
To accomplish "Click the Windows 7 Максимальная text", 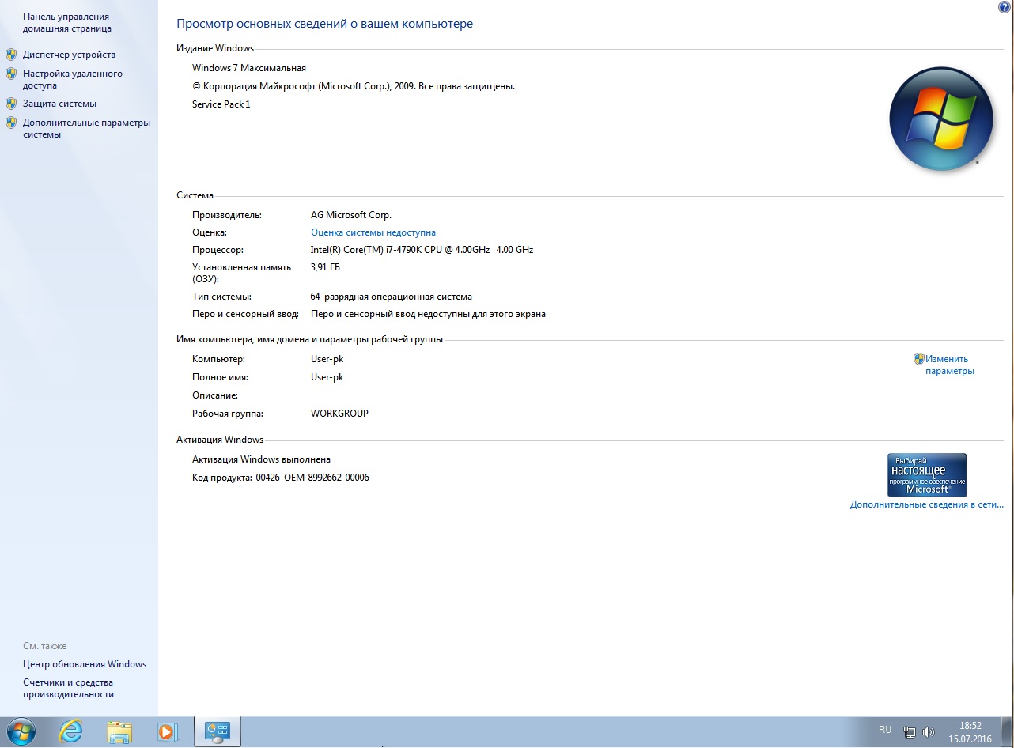I will 249,68.
